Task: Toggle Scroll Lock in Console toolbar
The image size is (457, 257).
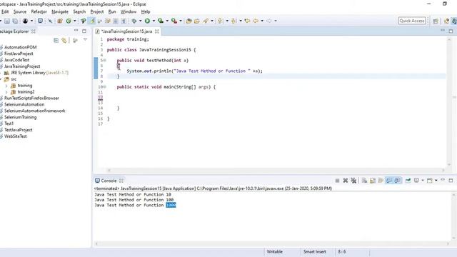Action: (373, 181)
